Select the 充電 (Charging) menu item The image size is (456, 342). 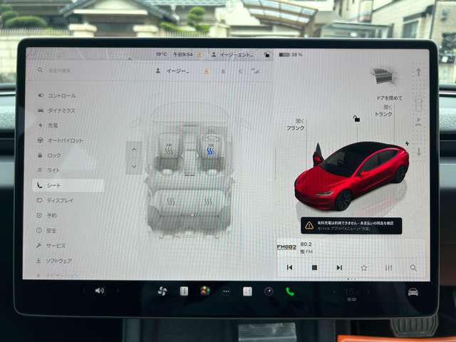(48, 125)
